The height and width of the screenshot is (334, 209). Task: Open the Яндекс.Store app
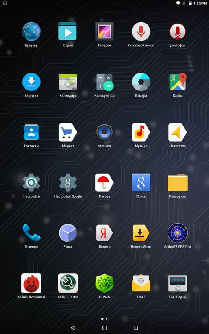point(141,233)
